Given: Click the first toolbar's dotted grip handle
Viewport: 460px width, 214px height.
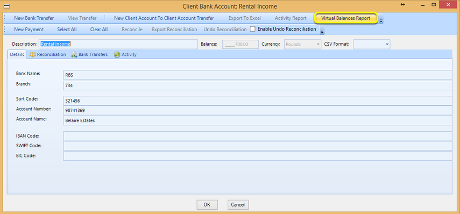Looking at the screenshot, I should tap(5, 18).
